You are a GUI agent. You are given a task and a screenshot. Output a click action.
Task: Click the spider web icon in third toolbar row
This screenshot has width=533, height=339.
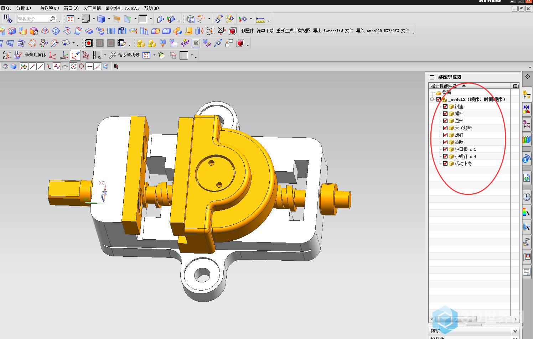[x=196, y=43]
